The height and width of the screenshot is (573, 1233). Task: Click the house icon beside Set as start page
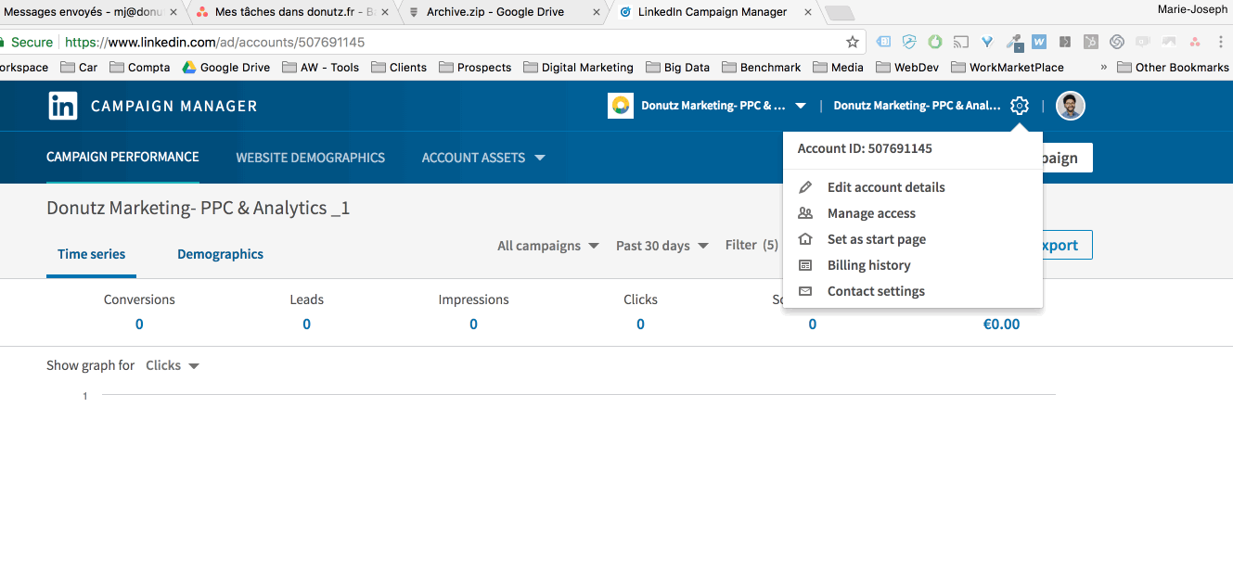[x=805, y=239]
